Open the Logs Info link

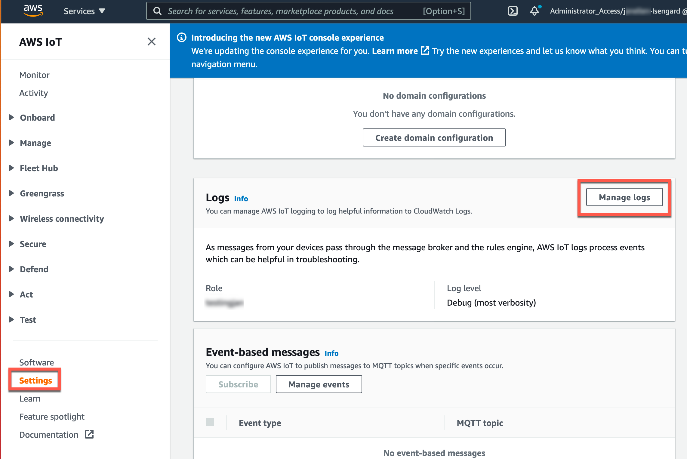tap(241, 199)
